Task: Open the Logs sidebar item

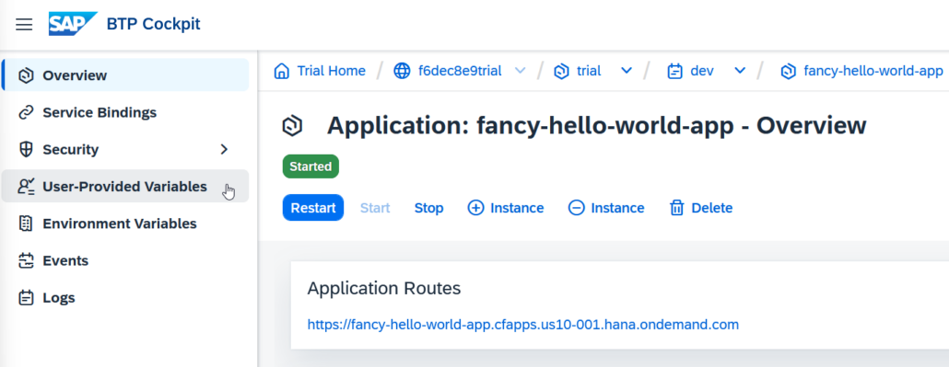Action: 125,297
